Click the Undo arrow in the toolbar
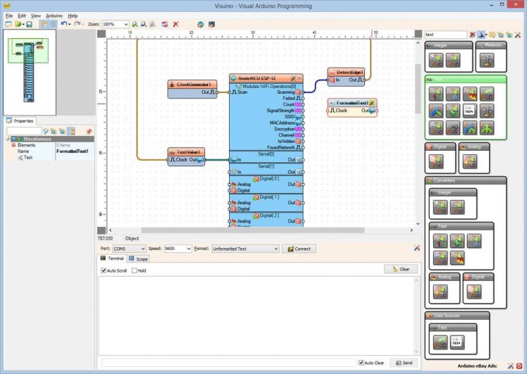The image size is (527, 374). [63, 24]
